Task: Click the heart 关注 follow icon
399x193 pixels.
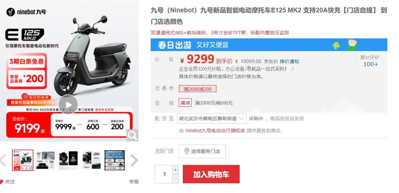Action: coord(1,182)
